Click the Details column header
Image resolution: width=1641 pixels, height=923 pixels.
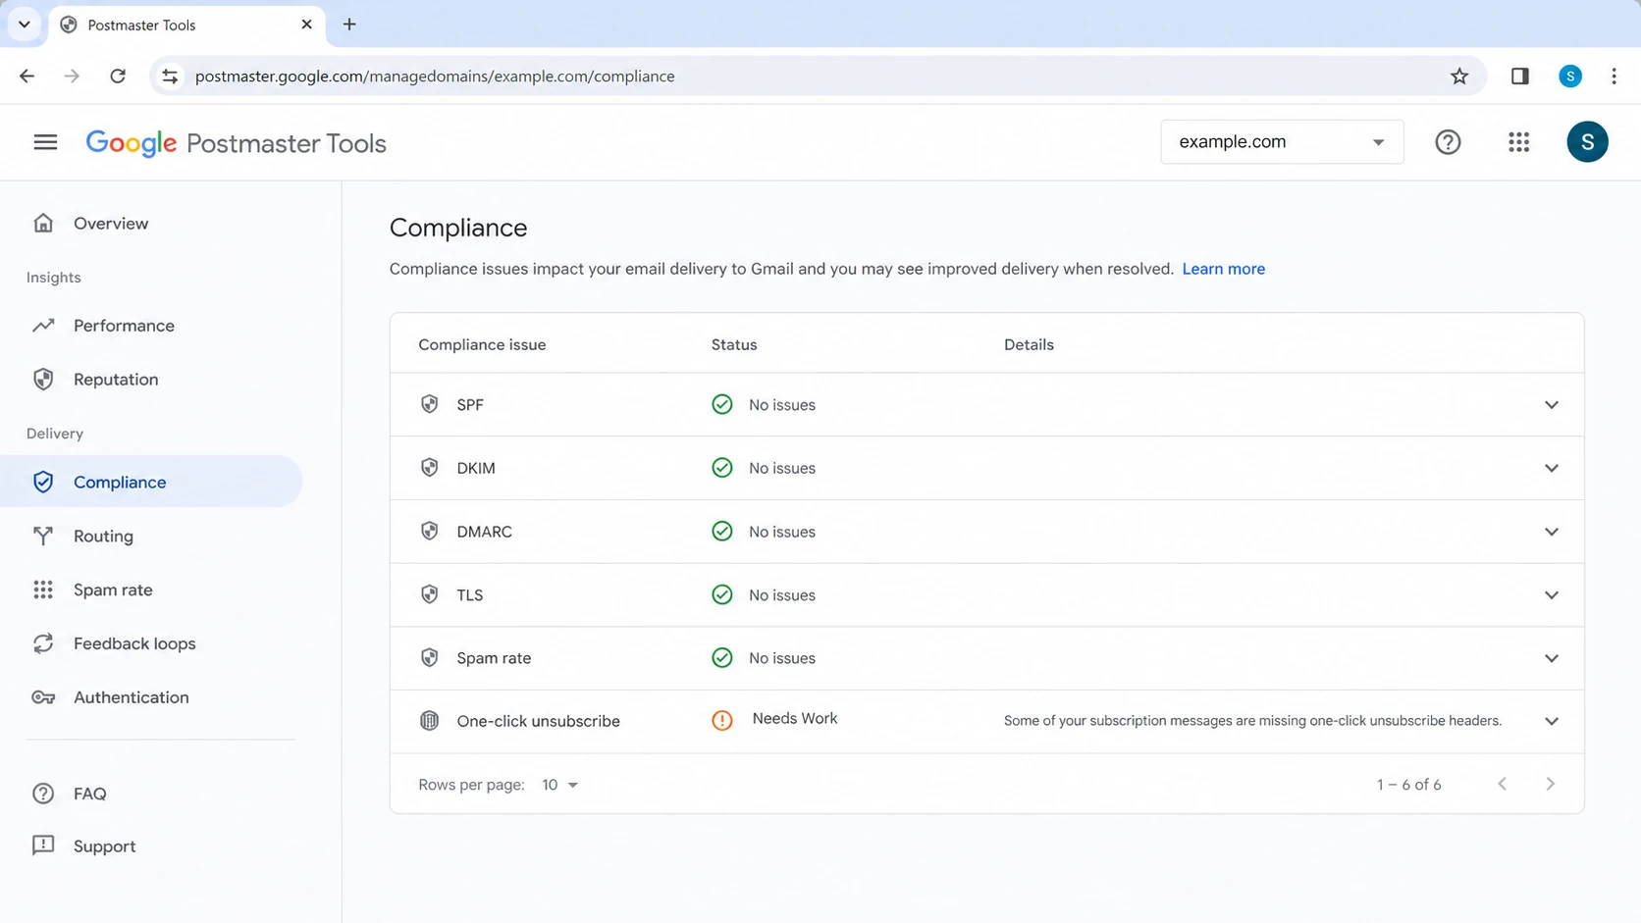(x=1029, y=345)
